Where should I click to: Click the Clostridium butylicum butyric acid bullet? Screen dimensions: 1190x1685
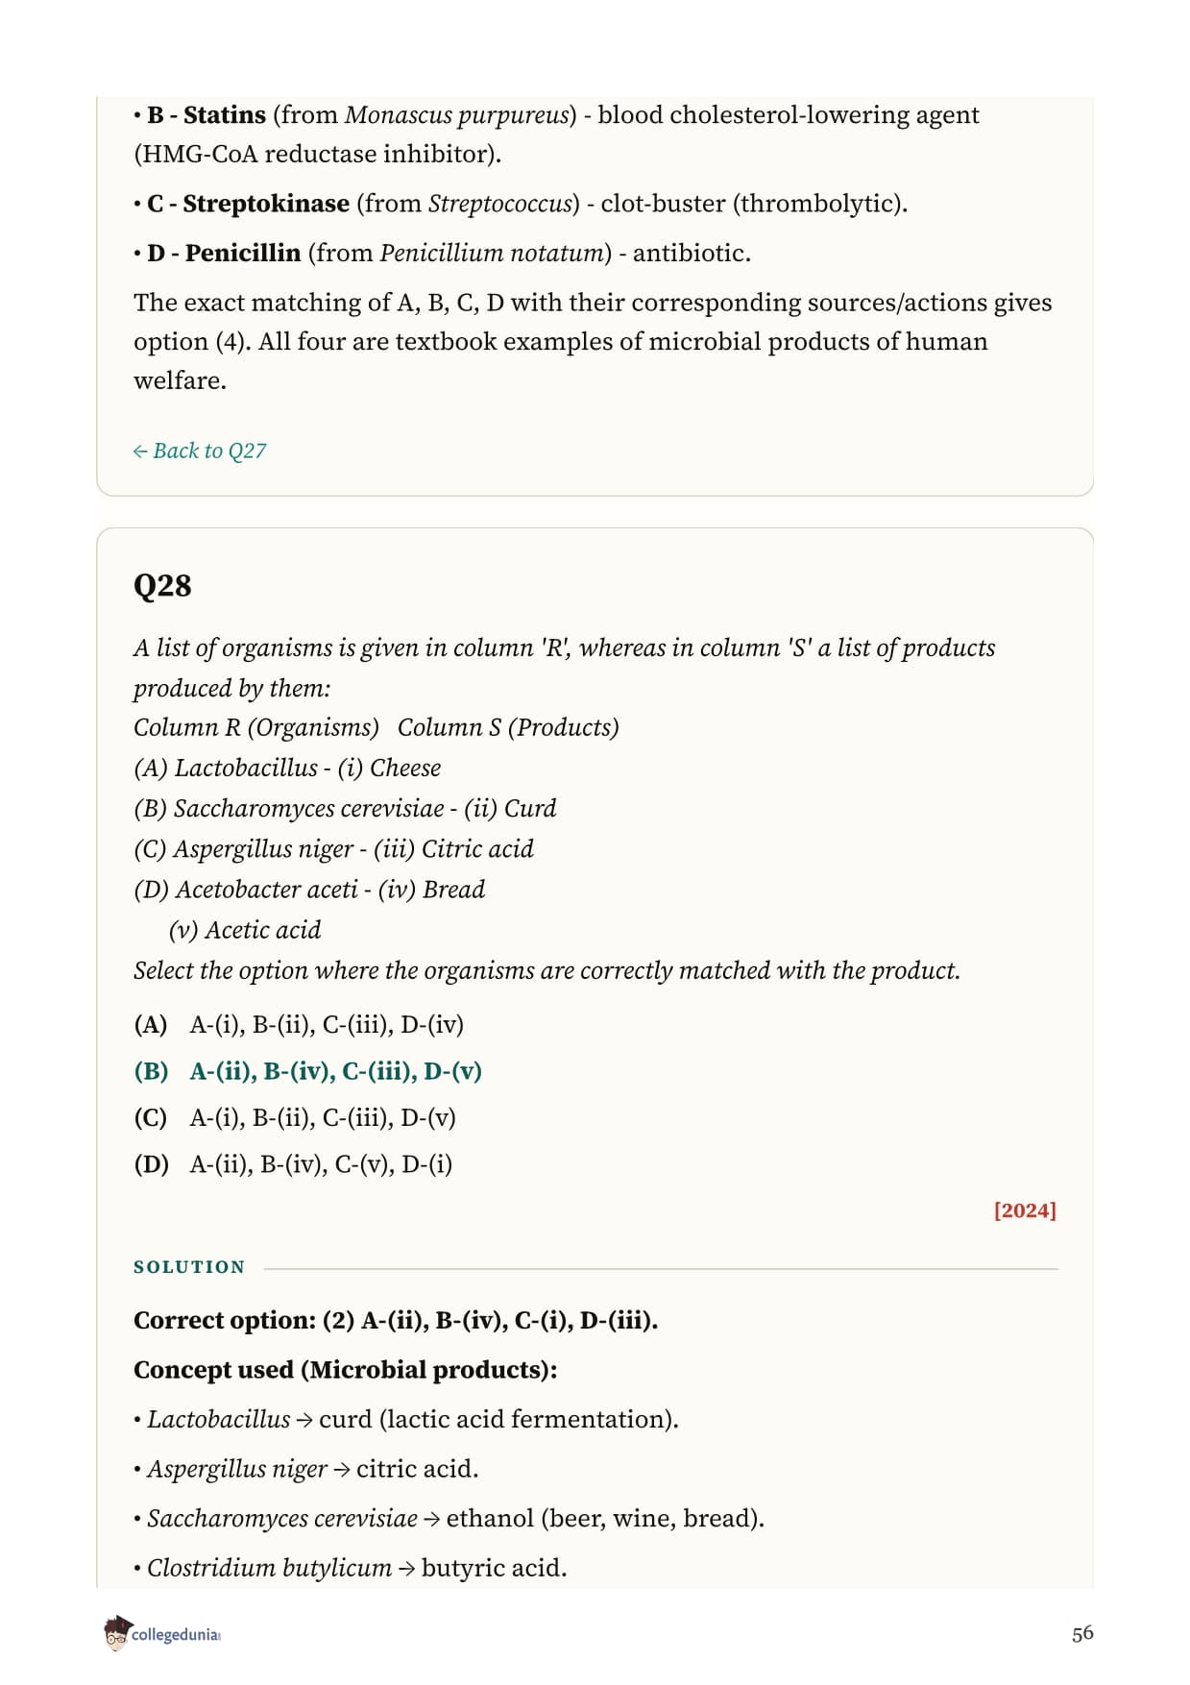[x=351, y=1568]
